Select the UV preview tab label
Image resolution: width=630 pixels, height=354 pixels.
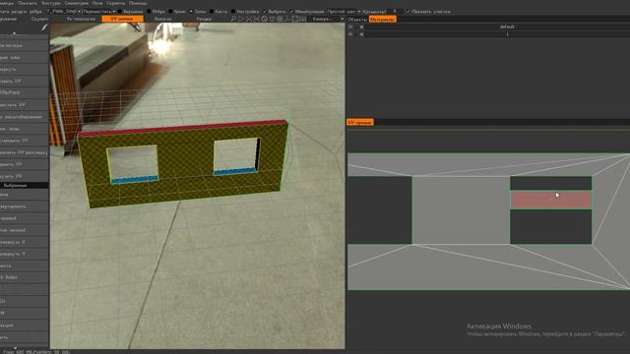pos(360,122)
